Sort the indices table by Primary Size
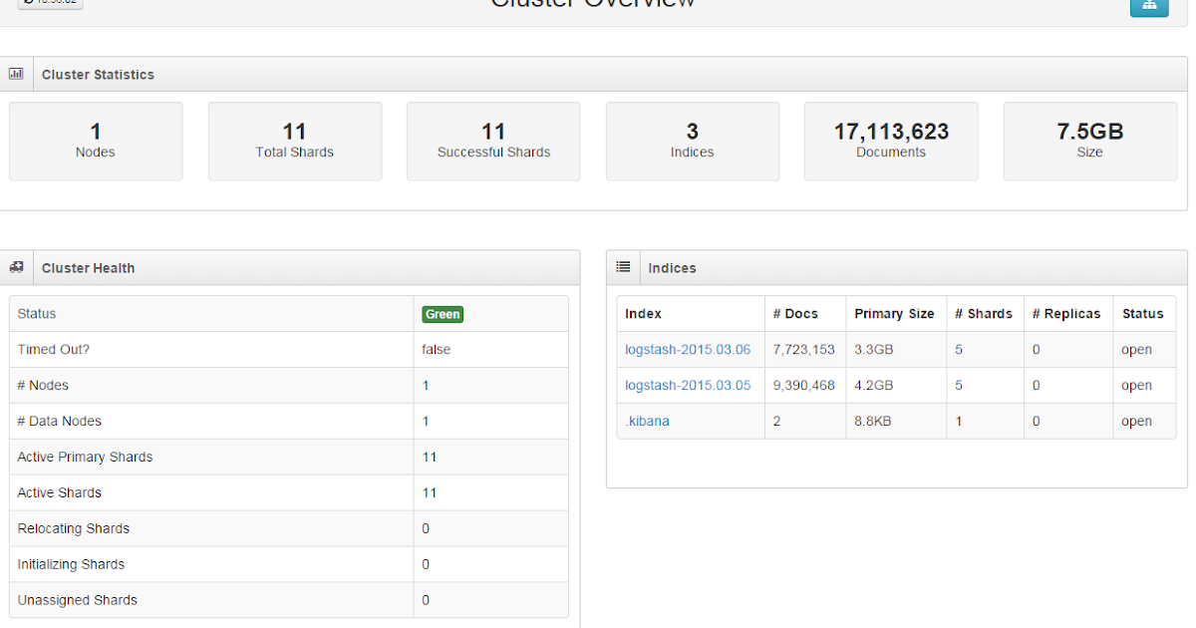This screenshot has height=628, width=1196. [895, 313]
